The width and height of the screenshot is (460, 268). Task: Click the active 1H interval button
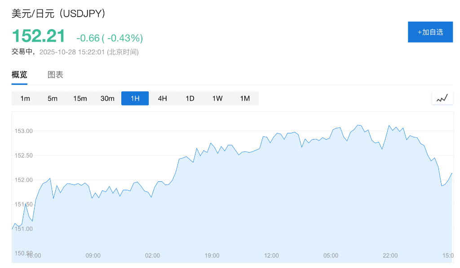pyautogui.click(x=135, y=98)
